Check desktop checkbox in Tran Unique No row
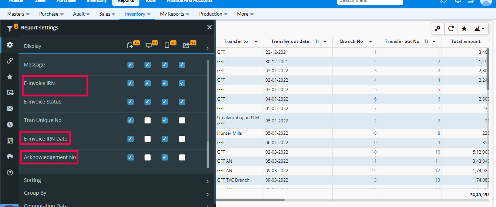Image resolution: width=496 pixels, height=207 pixels. click(x=147, y=120)
